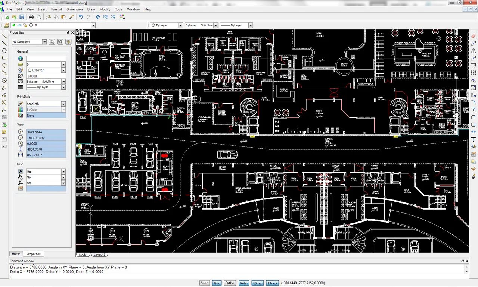Select the Polygon draw tool
Screen dimensions: 478x287
point(4,51)
